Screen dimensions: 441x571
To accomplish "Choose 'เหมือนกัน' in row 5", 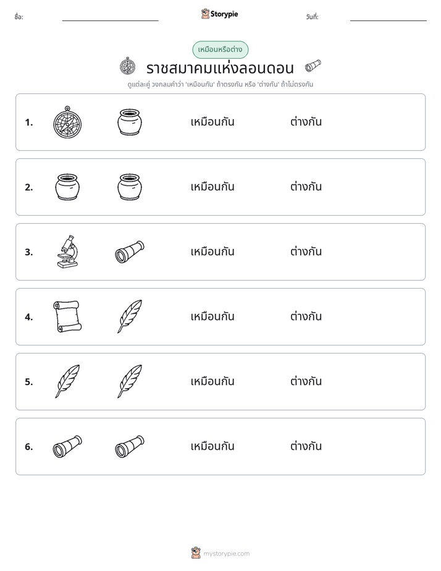I will [x=212, y=381].
